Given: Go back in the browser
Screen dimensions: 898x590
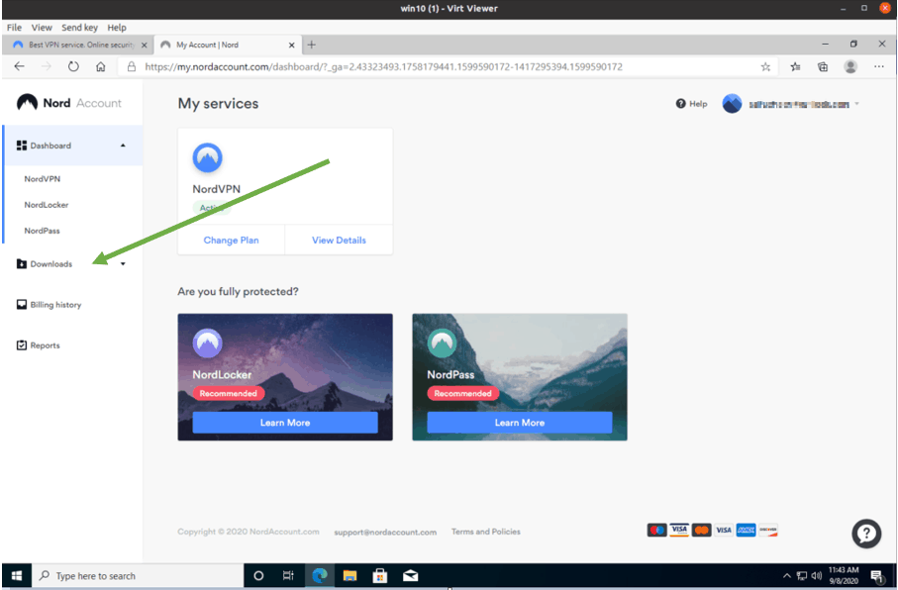Looking at the screenshot, I should coord(20,66).
